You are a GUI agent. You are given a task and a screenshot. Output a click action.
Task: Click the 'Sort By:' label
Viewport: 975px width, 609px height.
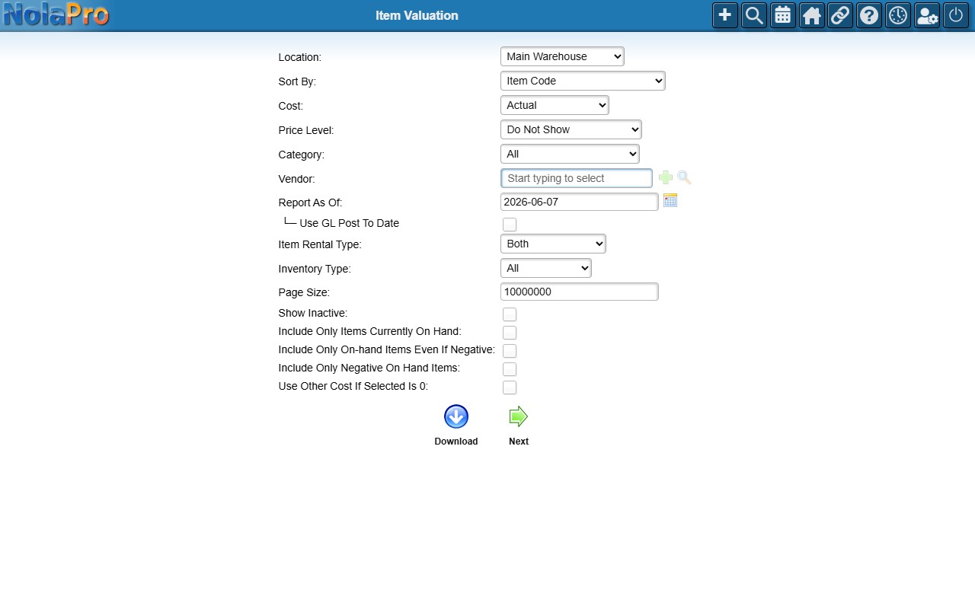pos(297,81)
